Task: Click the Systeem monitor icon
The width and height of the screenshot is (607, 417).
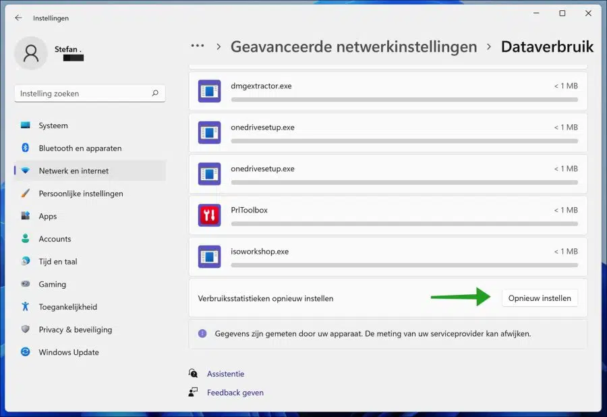Action: (26, 125)
